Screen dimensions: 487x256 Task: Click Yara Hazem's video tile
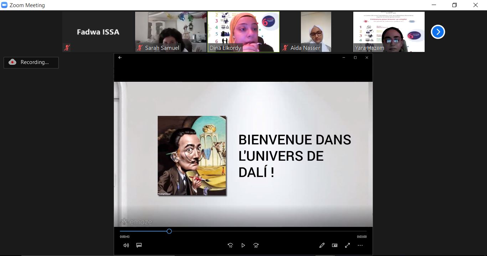(389, 32)
